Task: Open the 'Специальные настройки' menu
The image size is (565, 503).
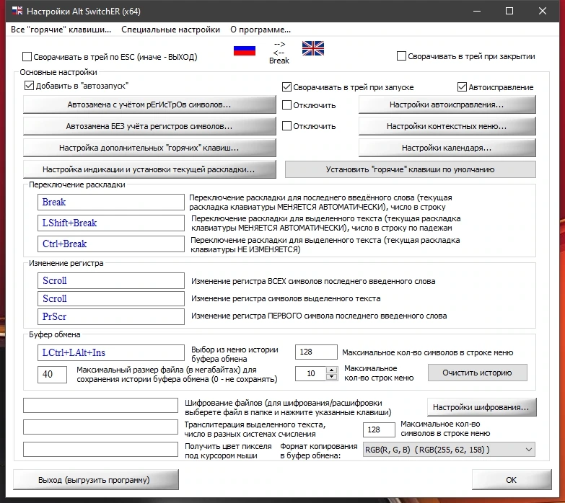Action: click(170, 30)
